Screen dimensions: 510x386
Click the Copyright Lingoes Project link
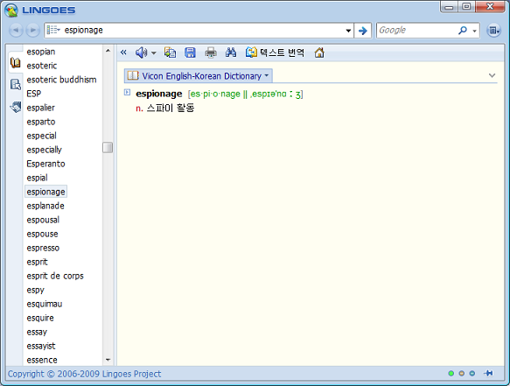point(84,374)
